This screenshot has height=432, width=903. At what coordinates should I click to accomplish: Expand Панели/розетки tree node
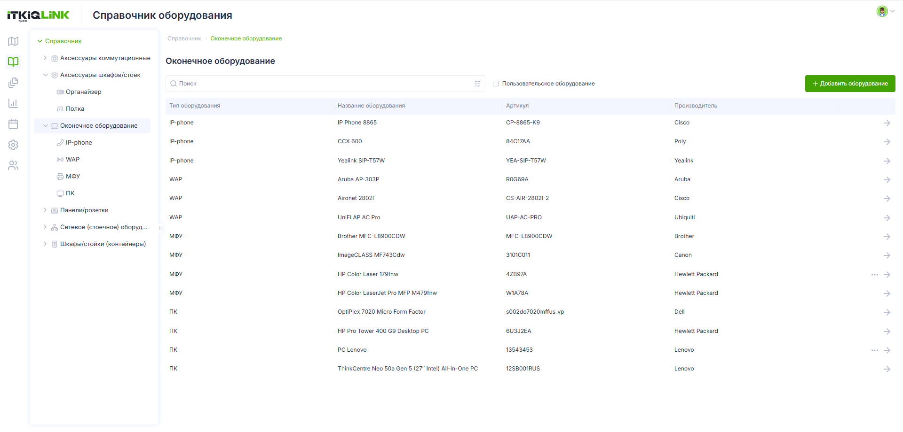tap(45, 210)
